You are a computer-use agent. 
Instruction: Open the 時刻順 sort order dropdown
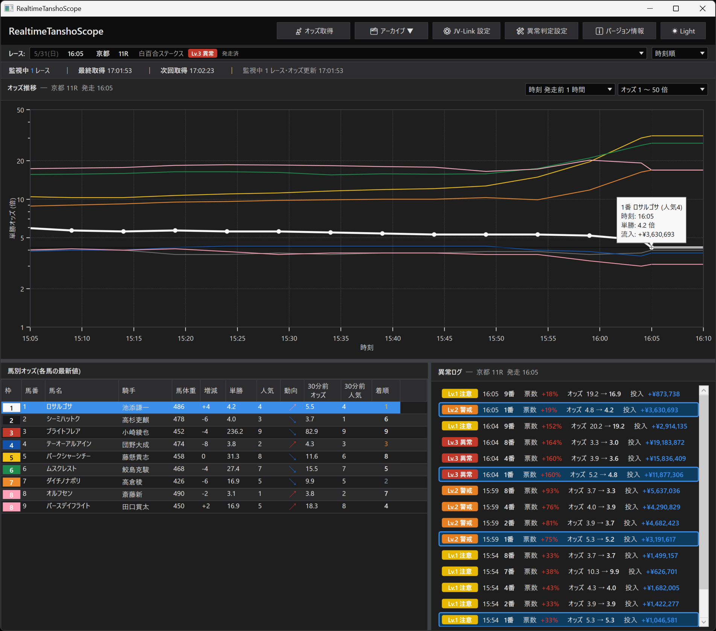click(x=680, y=53)
